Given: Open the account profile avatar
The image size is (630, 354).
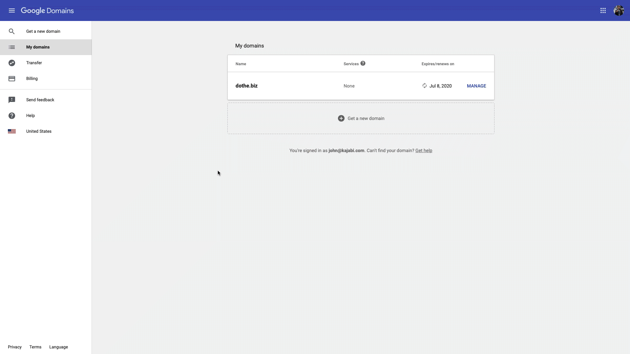Looking at the screenshot, I should [619, 10].
